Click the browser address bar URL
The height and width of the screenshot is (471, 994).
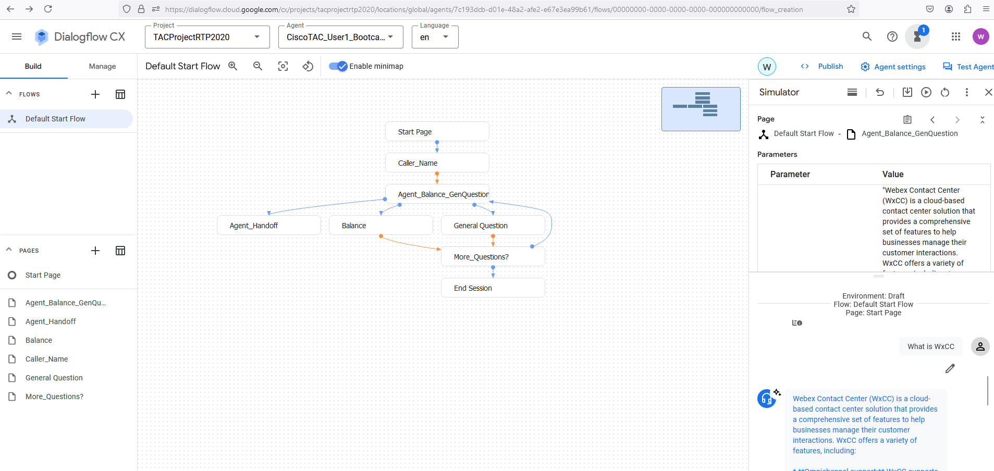coord(484,9)
